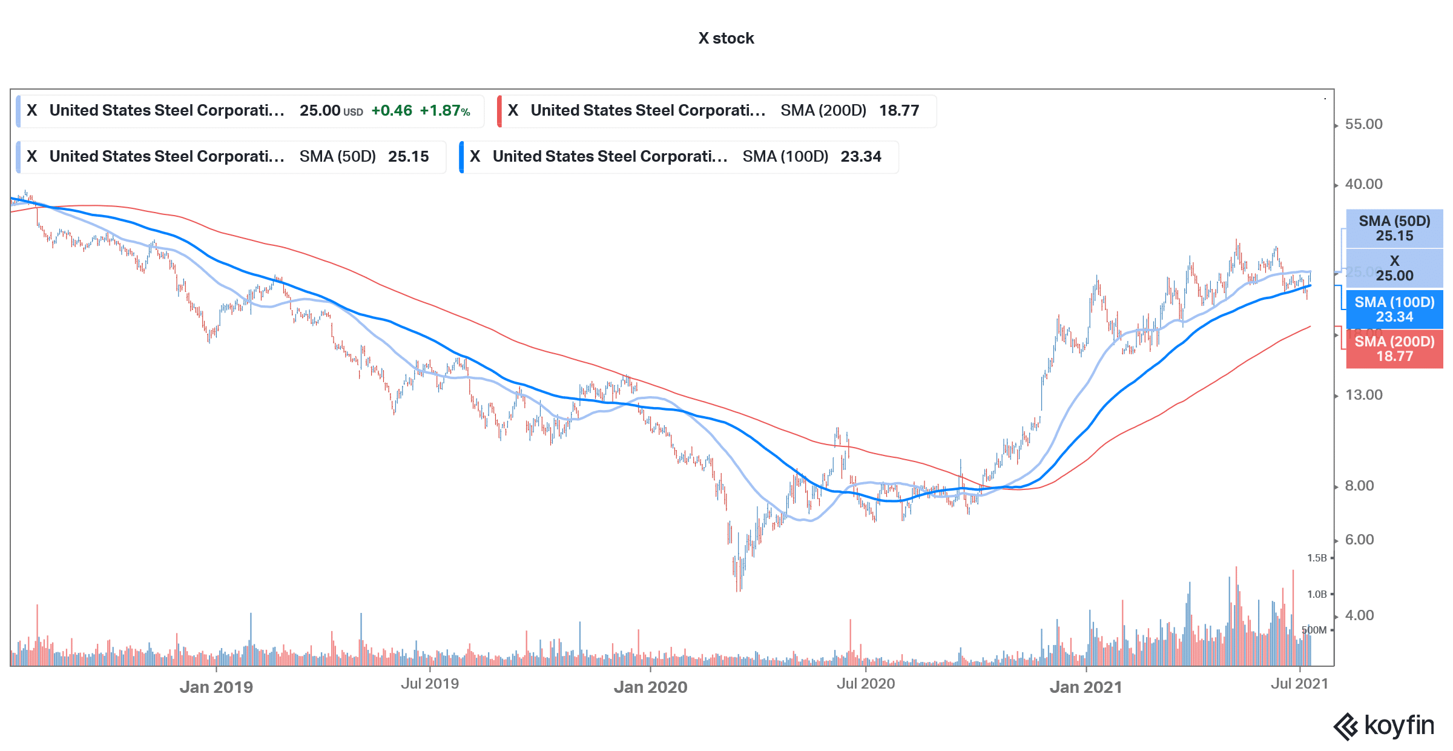Click the SMA (50D) 25.15 axis tag
1453x751 pixels.
point(1394,229)
